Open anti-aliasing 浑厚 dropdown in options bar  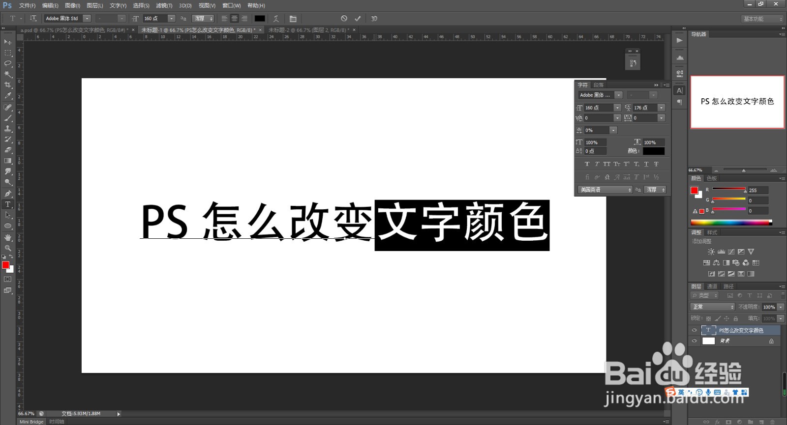203,19
